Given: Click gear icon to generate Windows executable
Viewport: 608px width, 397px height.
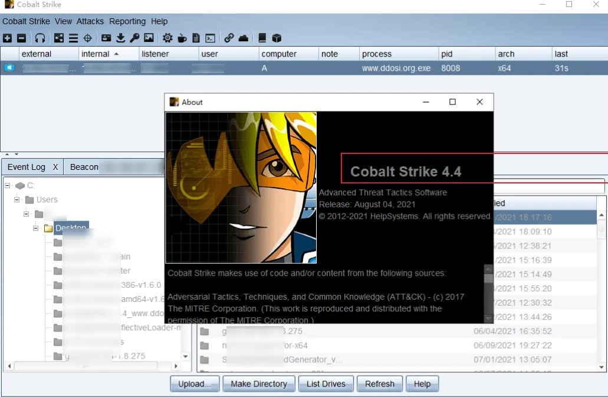Looking at the screenshot, I should point(167,38).
